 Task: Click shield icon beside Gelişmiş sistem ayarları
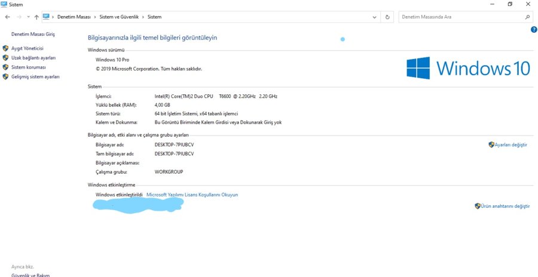tap(5, 77)
